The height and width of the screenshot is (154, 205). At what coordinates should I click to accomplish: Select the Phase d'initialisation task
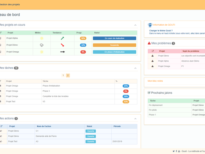(x=51, y=86)
